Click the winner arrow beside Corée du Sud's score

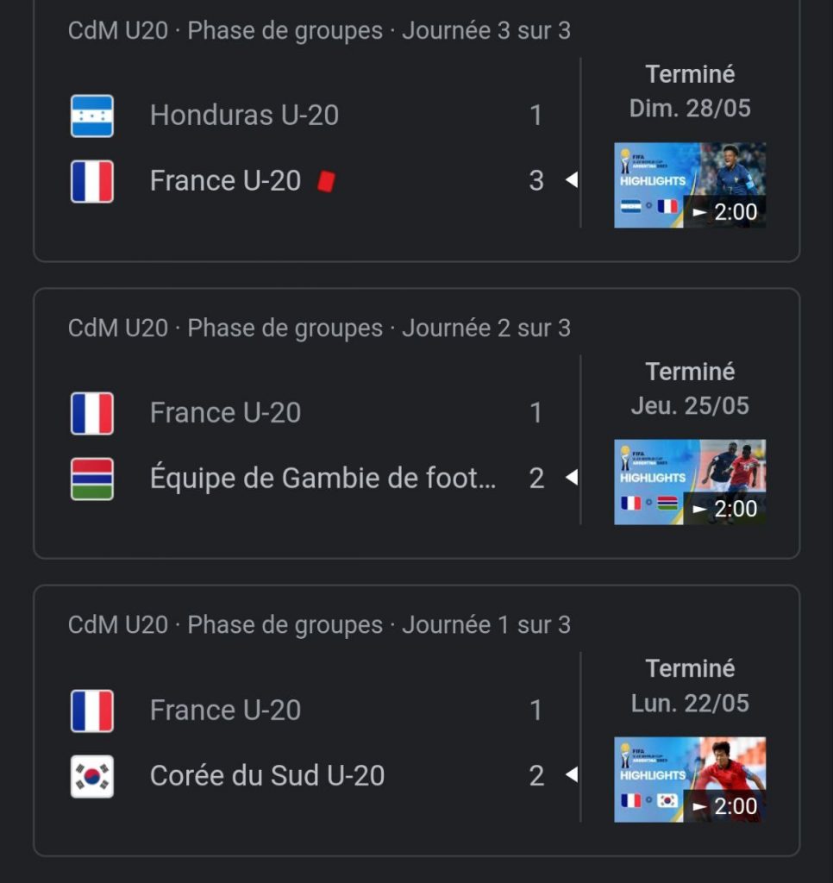click(x=572, y=775)
